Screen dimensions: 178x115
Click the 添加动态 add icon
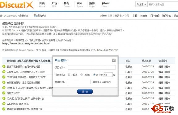coord(35,15)
